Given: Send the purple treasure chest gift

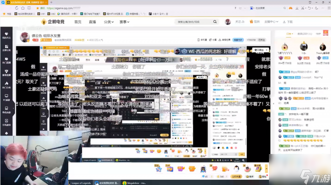Looking at the screenshot, I should tap(181, 168).
